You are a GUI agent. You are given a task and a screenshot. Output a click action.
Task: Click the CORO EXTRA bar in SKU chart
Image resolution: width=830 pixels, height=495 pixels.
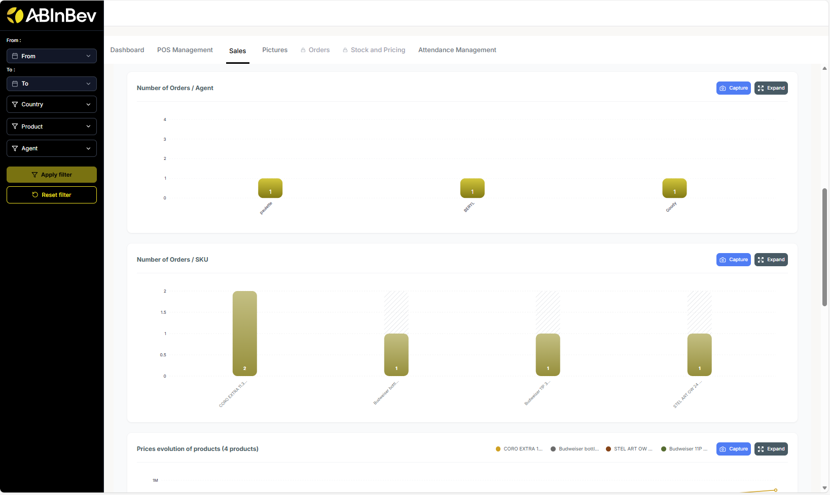pyautogui.click(x=244, y=333)
